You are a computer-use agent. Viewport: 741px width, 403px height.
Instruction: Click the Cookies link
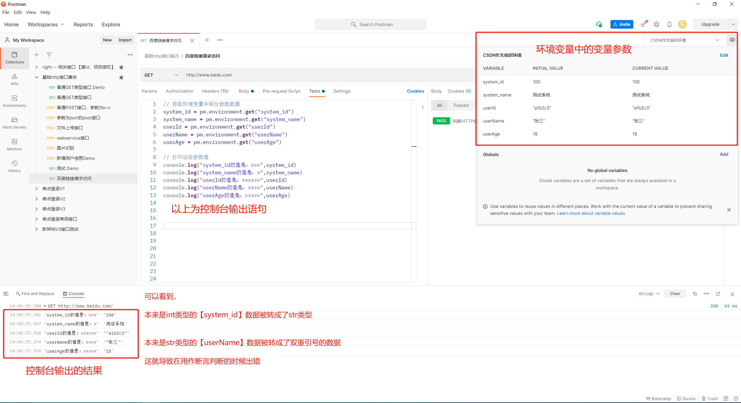point(415,91)
